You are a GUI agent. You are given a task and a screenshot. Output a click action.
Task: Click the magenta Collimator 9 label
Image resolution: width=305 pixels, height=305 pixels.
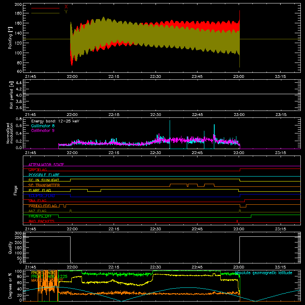coord(43,130)
